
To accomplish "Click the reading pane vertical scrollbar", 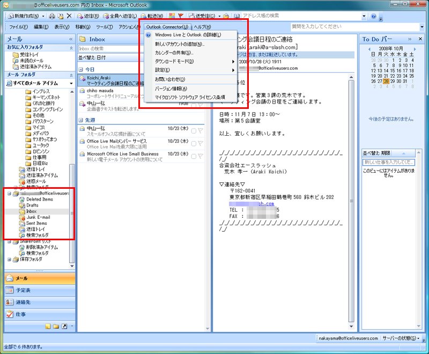I will click(x=351, y=201).
